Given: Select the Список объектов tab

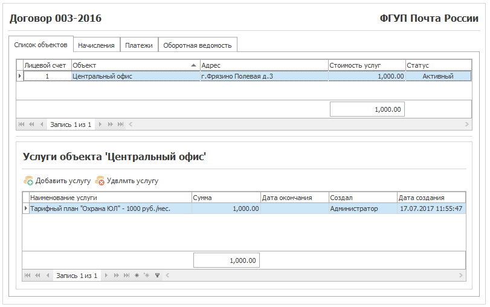Looking at the screenshot, I should [x=41, y=45].
